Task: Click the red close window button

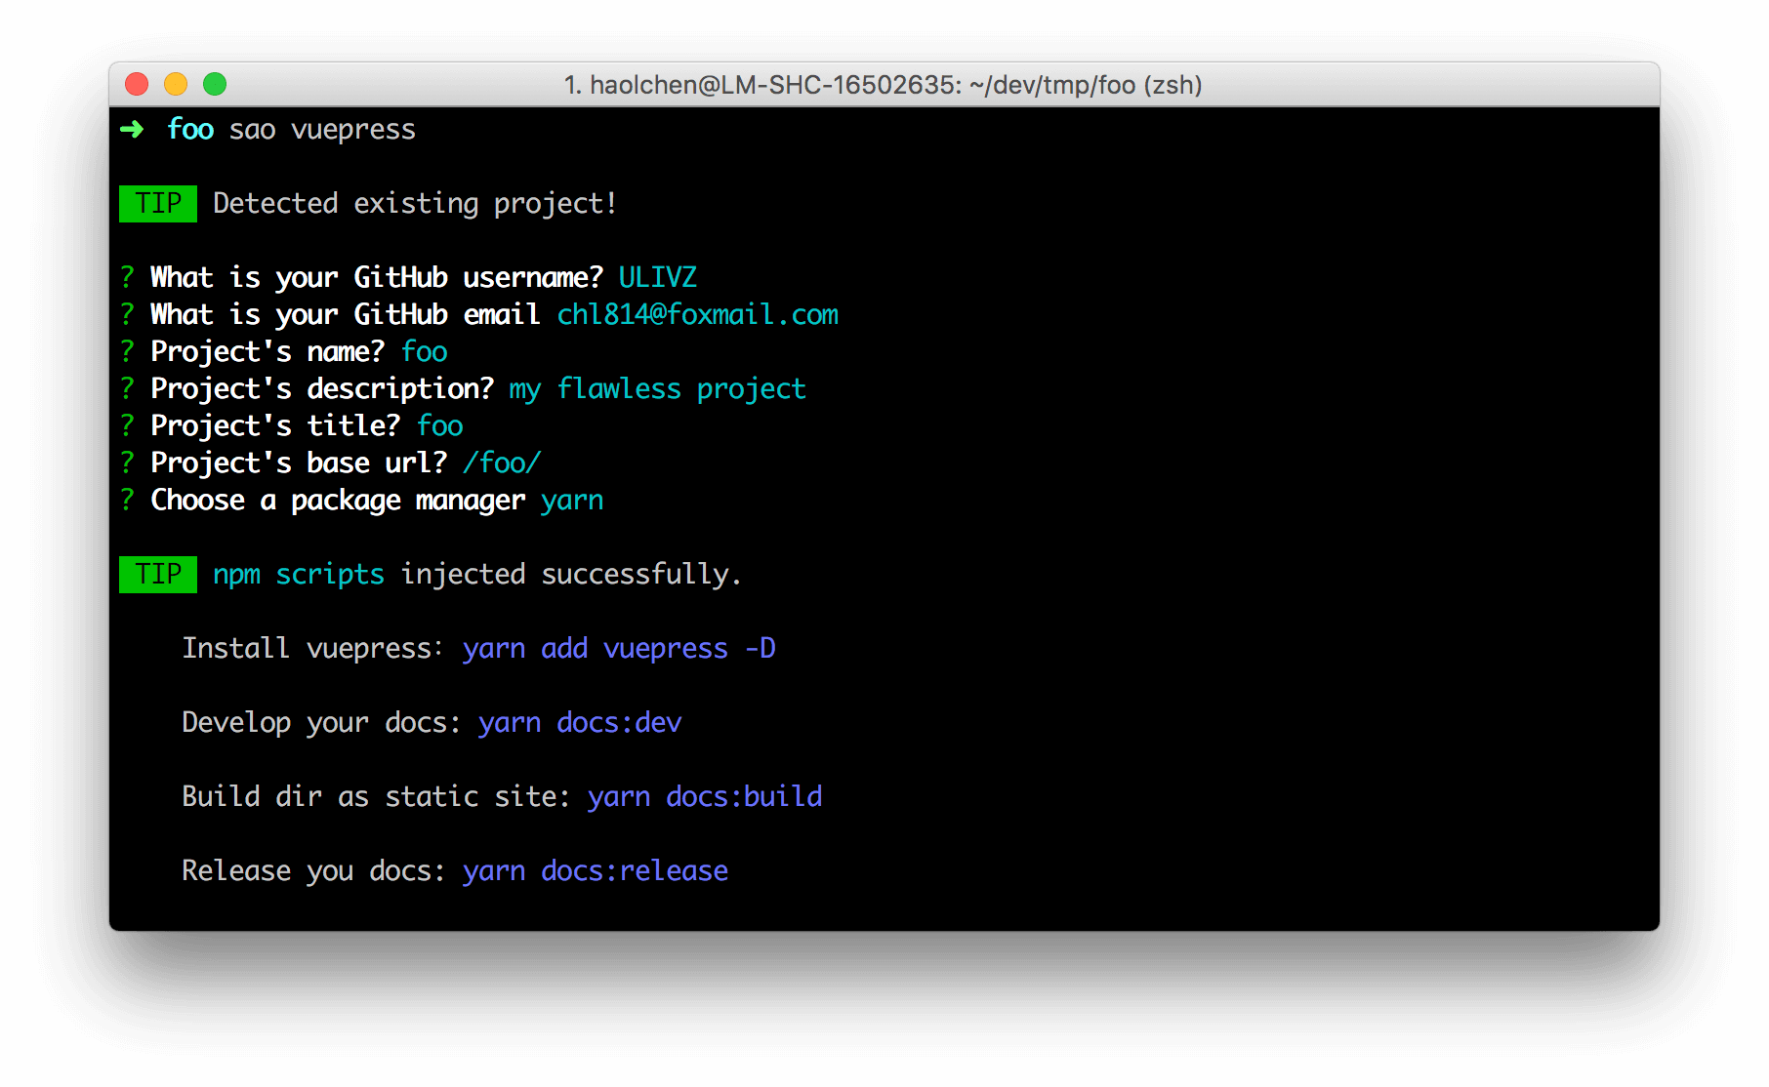Action: pos(137,85)
